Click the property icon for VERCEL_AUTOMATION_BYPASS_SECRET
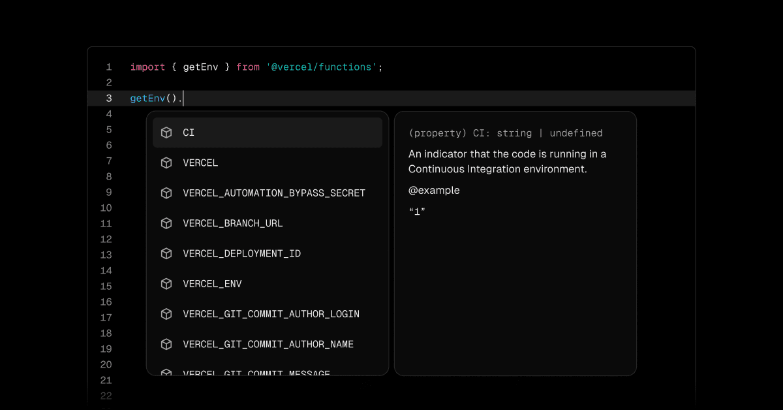The image size is (783, 410). (x=166, y=193)
